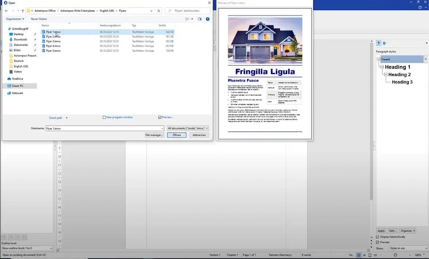Toggle the preview pane icon in the dialog toolbar
Image resolution: width=429 pixels, height=259 pixels.
coord(200,19)
